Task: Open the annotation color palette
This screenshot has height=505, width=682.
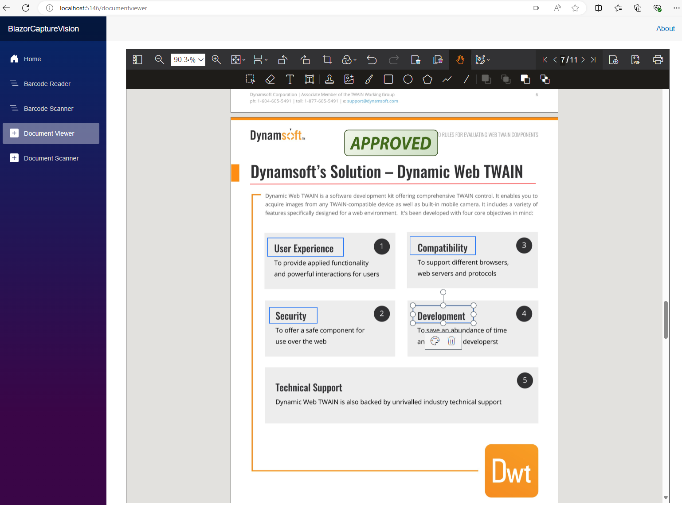Action: (x=435, y=341)
